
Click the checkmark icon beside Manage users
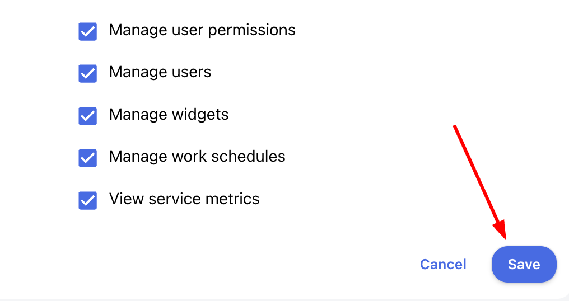click(x=87, y=73)
